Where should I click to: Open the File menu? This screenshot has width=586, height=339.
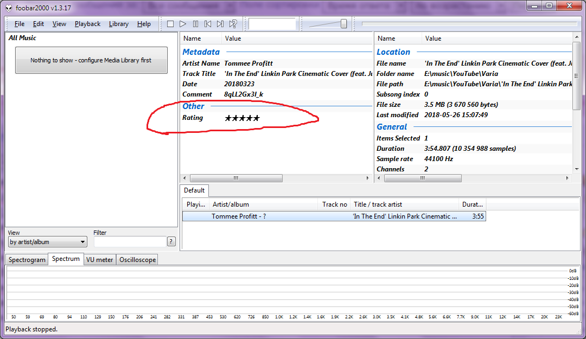20,24
